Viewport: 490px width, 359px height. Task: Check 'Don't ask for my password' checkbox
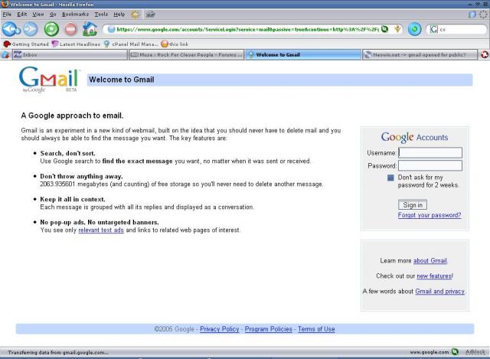(390, 178)
